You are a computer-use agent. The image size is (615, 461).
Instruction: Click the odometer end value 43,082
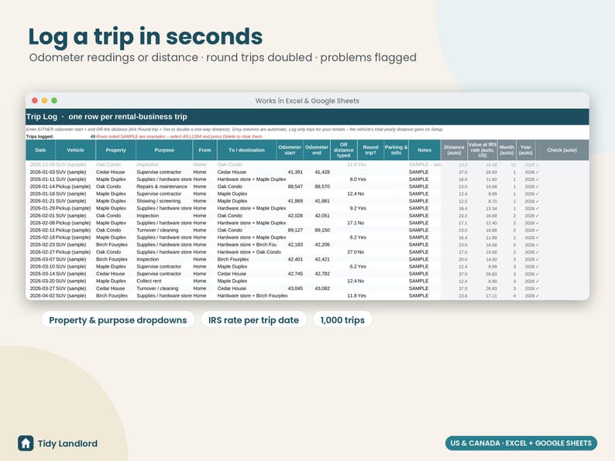coord(322,289)
